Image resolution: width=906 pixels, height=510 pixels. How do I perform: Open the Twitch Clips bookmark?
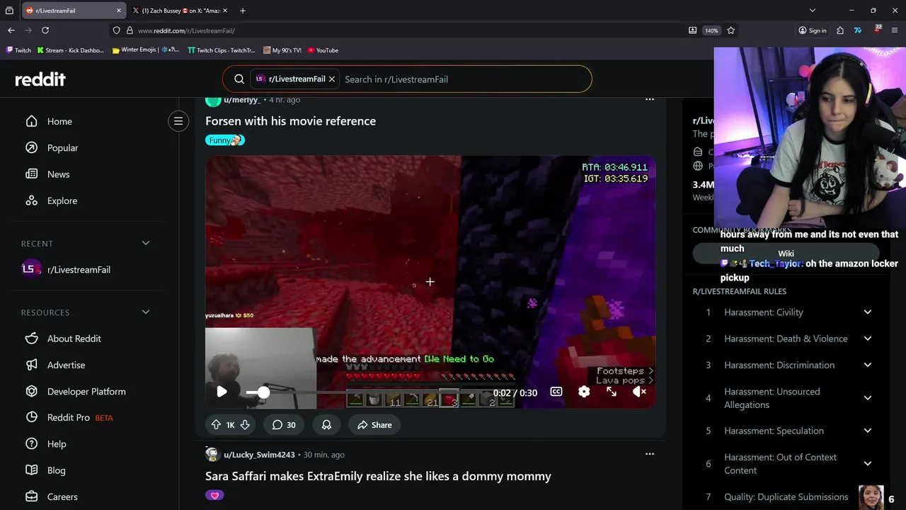(x=221, y=50)
